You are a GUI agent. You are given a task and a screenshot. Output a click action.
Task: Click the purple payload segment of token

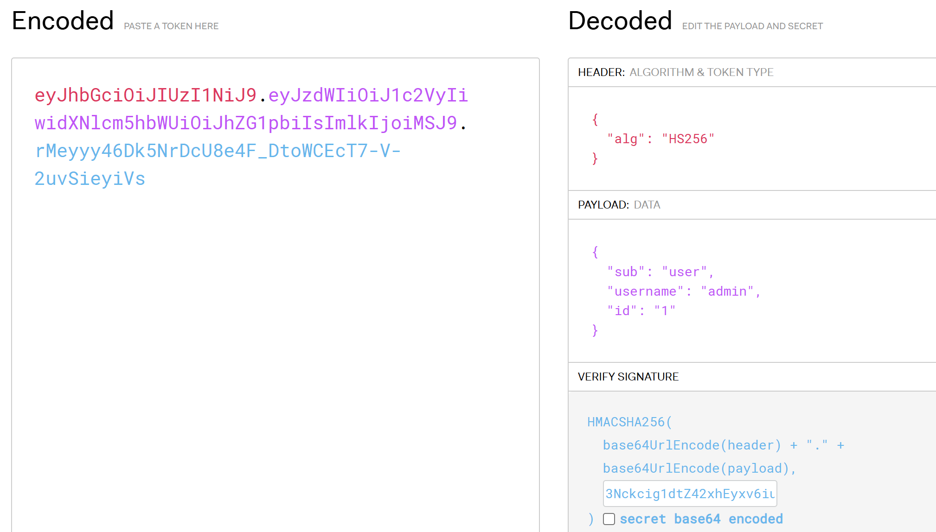[x=246, y=123]
